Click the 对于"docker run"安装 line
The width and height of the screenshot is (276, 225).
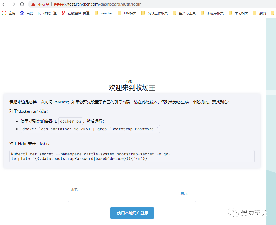tap(29, 111)
